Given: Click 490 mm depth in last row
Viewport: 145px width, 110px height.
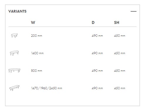Looking at the screenshot, I should (97, 88).
